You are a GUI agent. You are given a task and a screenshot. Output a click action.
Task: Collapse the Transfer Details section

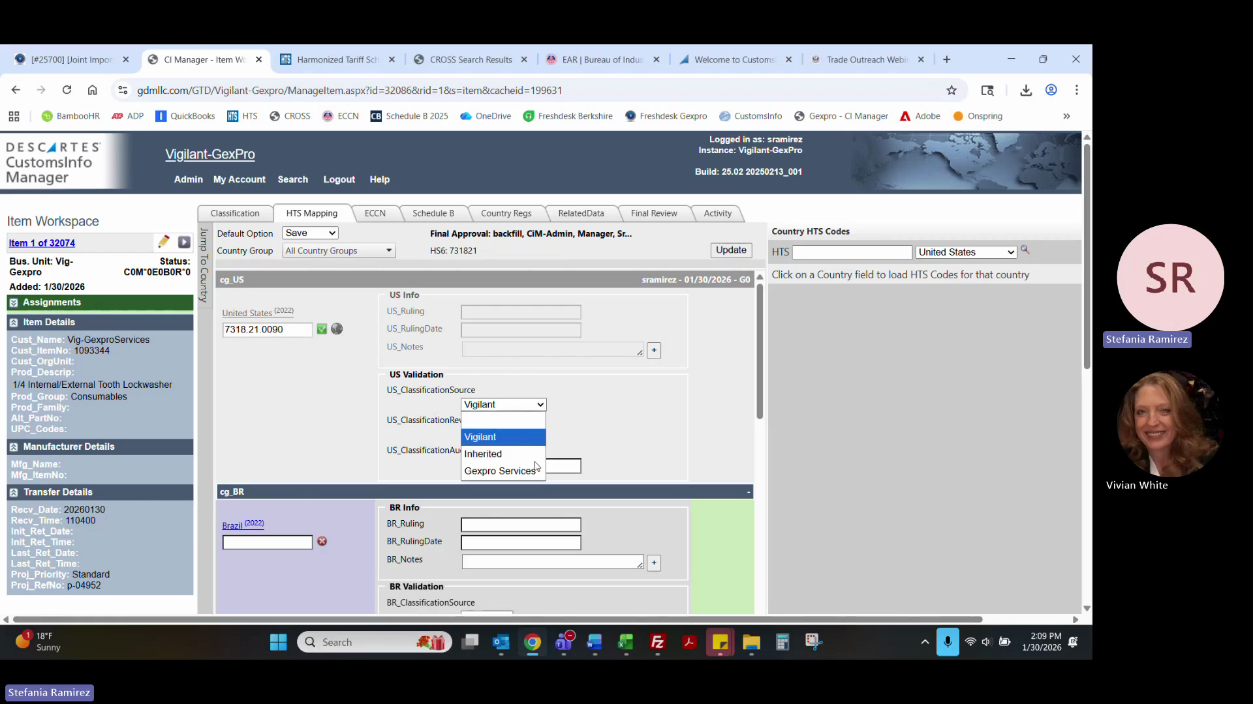13,492
